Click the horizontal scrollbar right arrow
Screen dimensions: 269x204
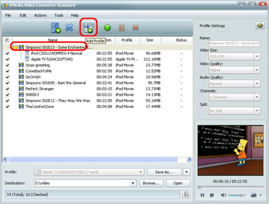[189, 159]
